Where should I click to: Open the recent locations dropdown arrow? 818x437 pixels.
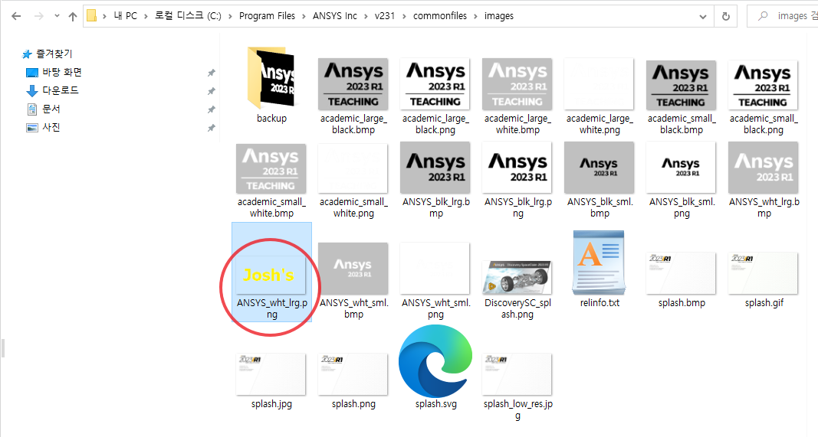(57, 16)
